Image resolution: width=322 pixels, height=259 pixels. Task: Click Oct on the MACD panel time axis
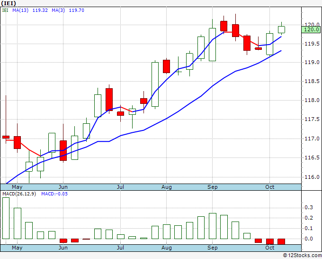[x=269, y=248]
